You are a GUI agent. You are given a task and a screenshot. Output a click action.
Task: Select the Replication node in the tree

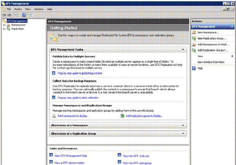point(18,29)
